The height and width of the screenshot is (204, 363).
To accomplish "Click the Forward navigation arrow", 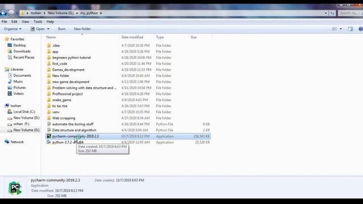I will [11, 13].
